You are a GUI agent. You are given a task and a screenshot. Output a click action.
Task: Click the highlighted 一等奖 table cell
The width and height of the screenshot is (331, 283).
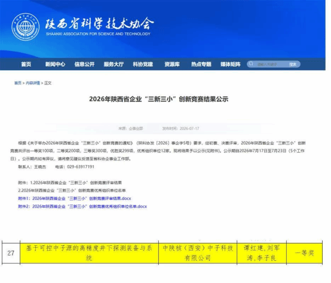click(304, 253)
